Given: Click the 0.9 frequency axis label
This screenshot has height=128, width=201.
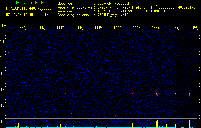Looking at the screenshot, I should [x=3, y=74].
